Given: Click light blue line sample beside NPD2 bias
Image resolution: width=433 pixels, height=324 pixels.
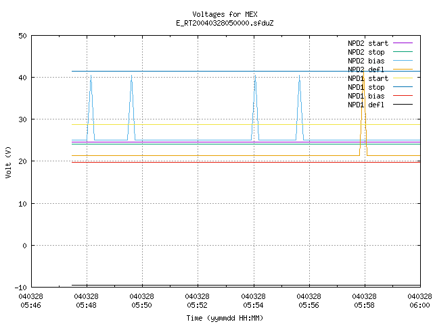Looking at the screenshot, I should (x=403, y=61).
